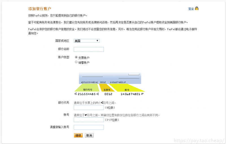The image size is (226, 144).
Task: Focus the 银行代号 nine-digit input field
Action: pyautogui.click(x=89, y=107)
